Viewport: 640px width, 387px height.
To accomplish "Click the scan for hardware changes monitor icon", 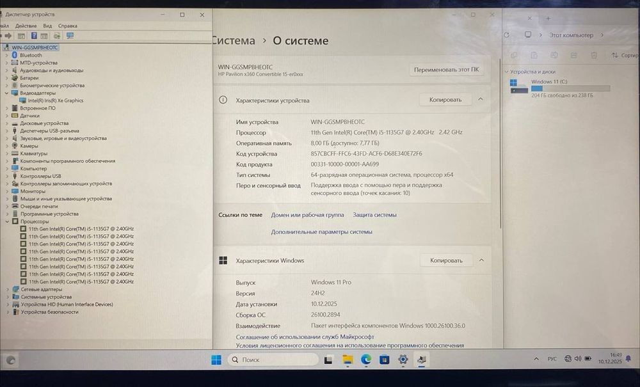I will [x=70, y=36].
